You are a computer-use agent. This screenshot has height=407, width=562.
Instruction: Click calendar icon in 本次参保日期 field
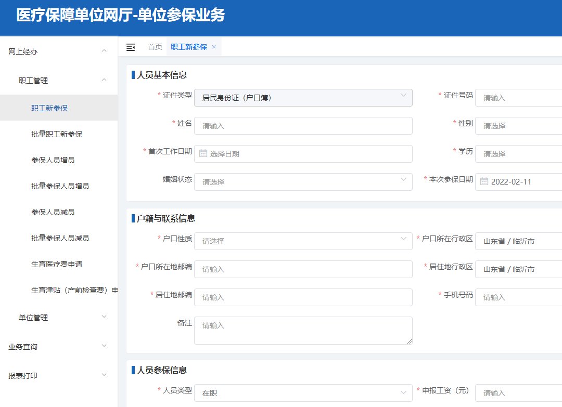(x=484, y=182)
